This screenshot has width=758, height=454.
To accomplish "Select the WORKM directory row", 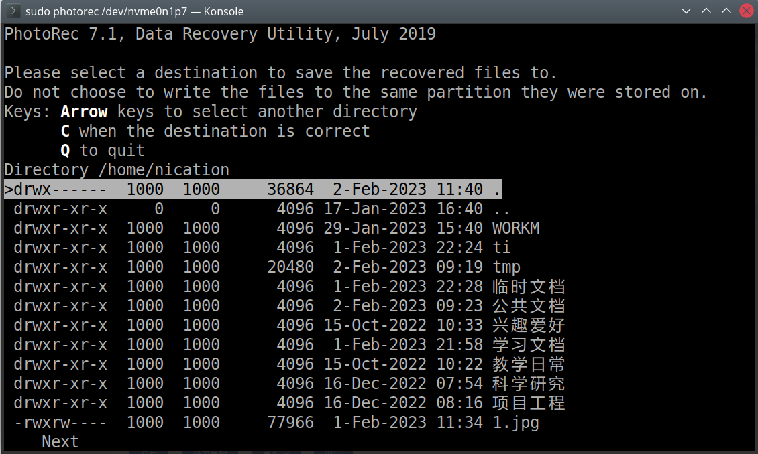I will [x=276, y=228].
